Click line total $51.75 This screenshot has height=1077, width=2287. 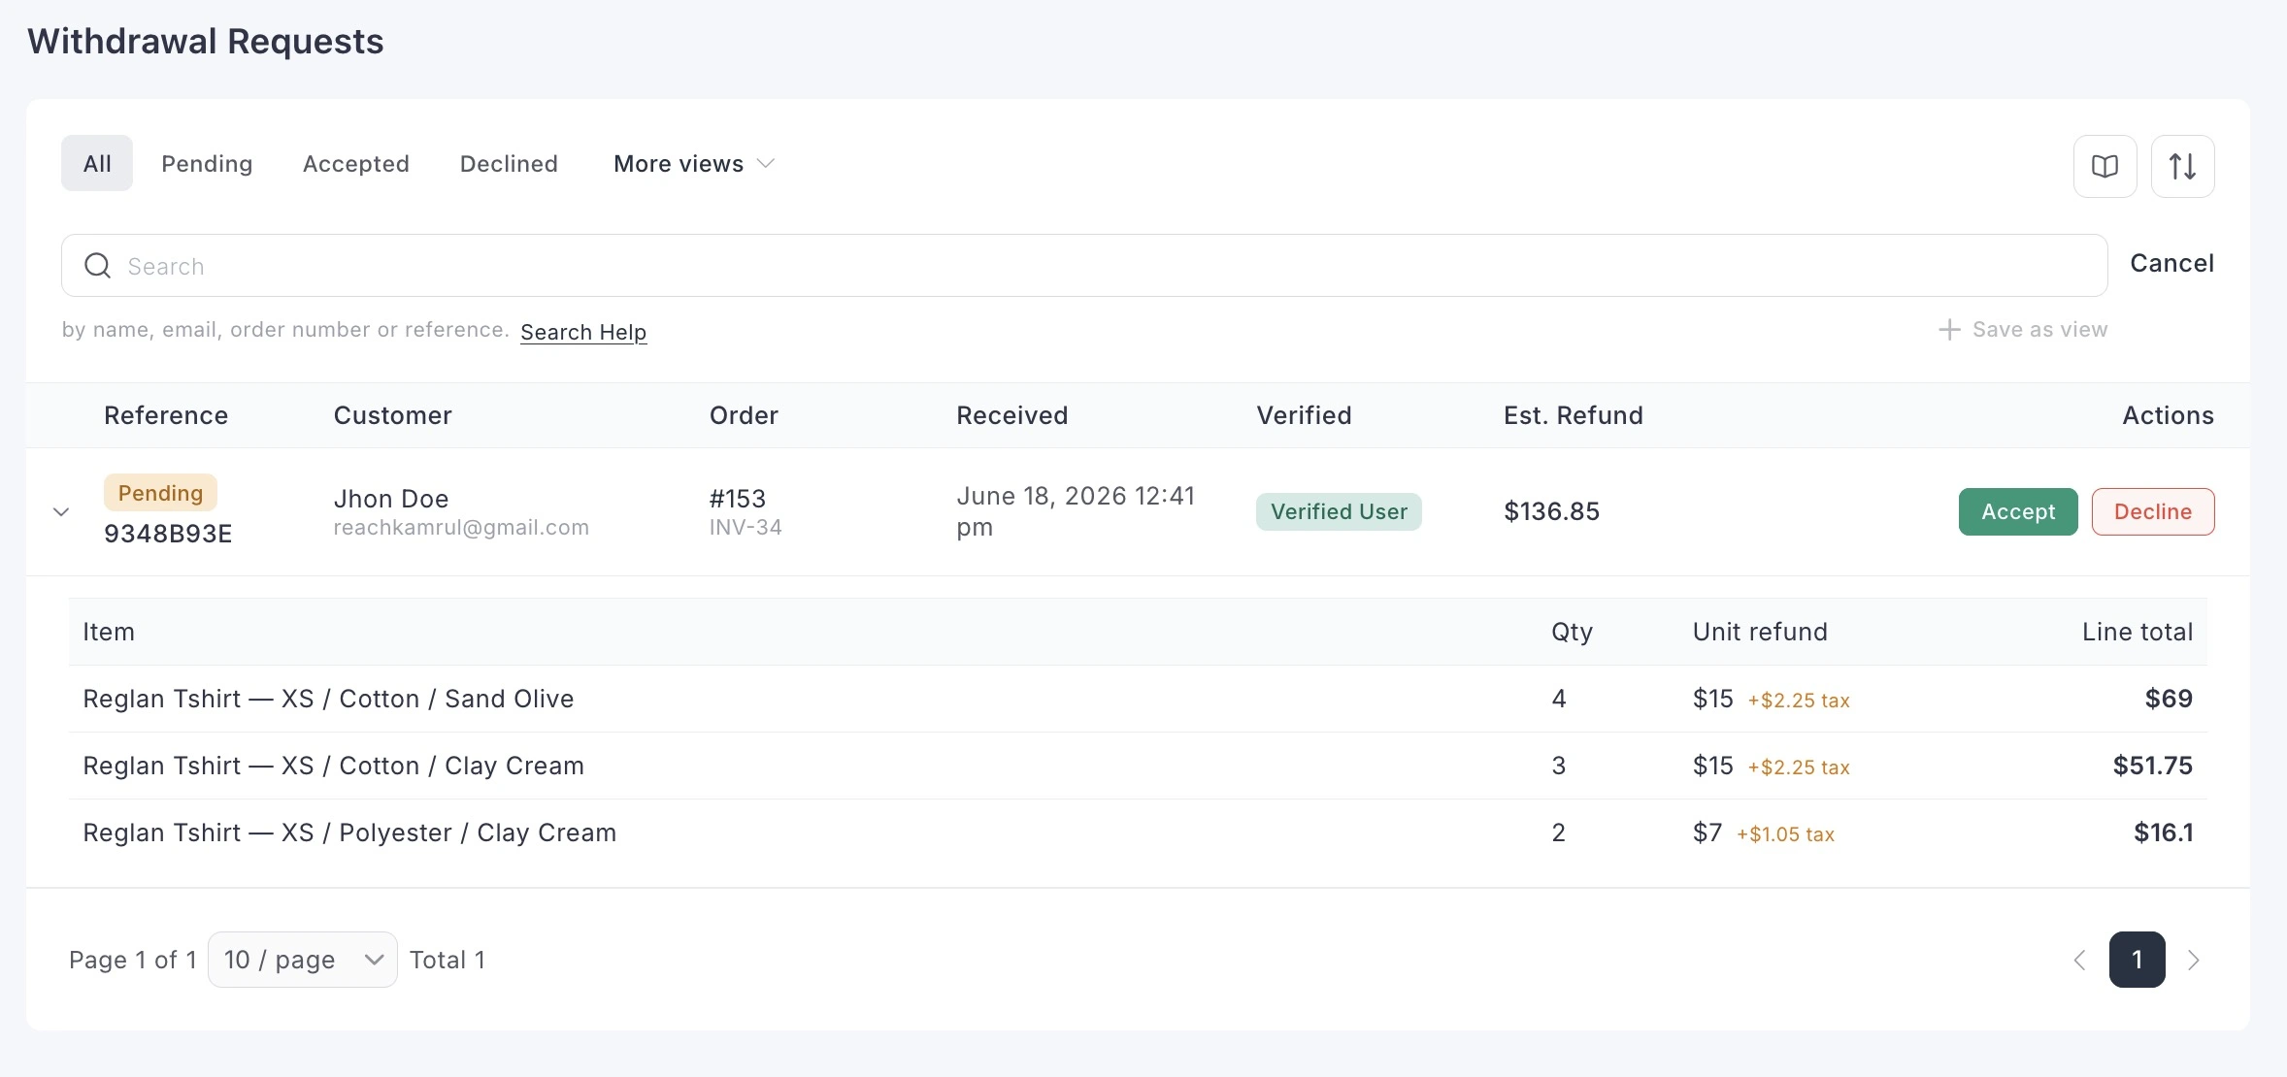click(2153, 766)
